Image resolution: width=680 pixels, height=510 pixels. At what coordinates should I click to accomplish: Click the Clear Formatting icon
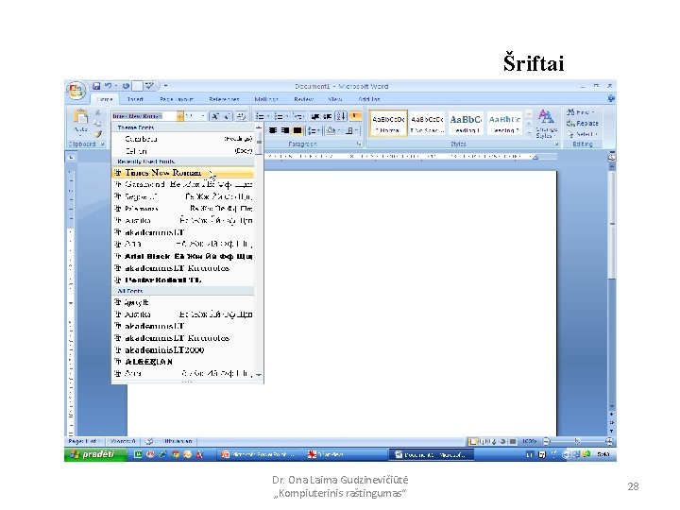click(241, 116)
